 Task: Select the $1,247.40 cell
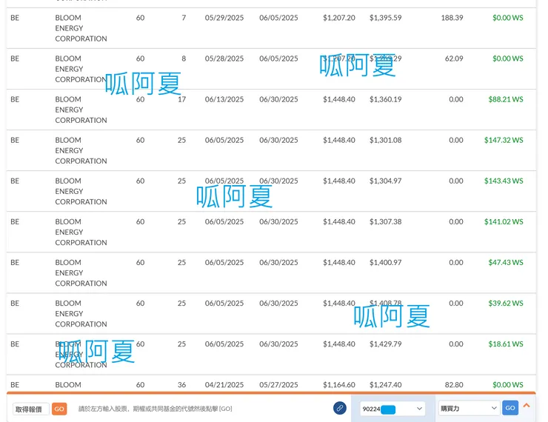coord(386,385)
